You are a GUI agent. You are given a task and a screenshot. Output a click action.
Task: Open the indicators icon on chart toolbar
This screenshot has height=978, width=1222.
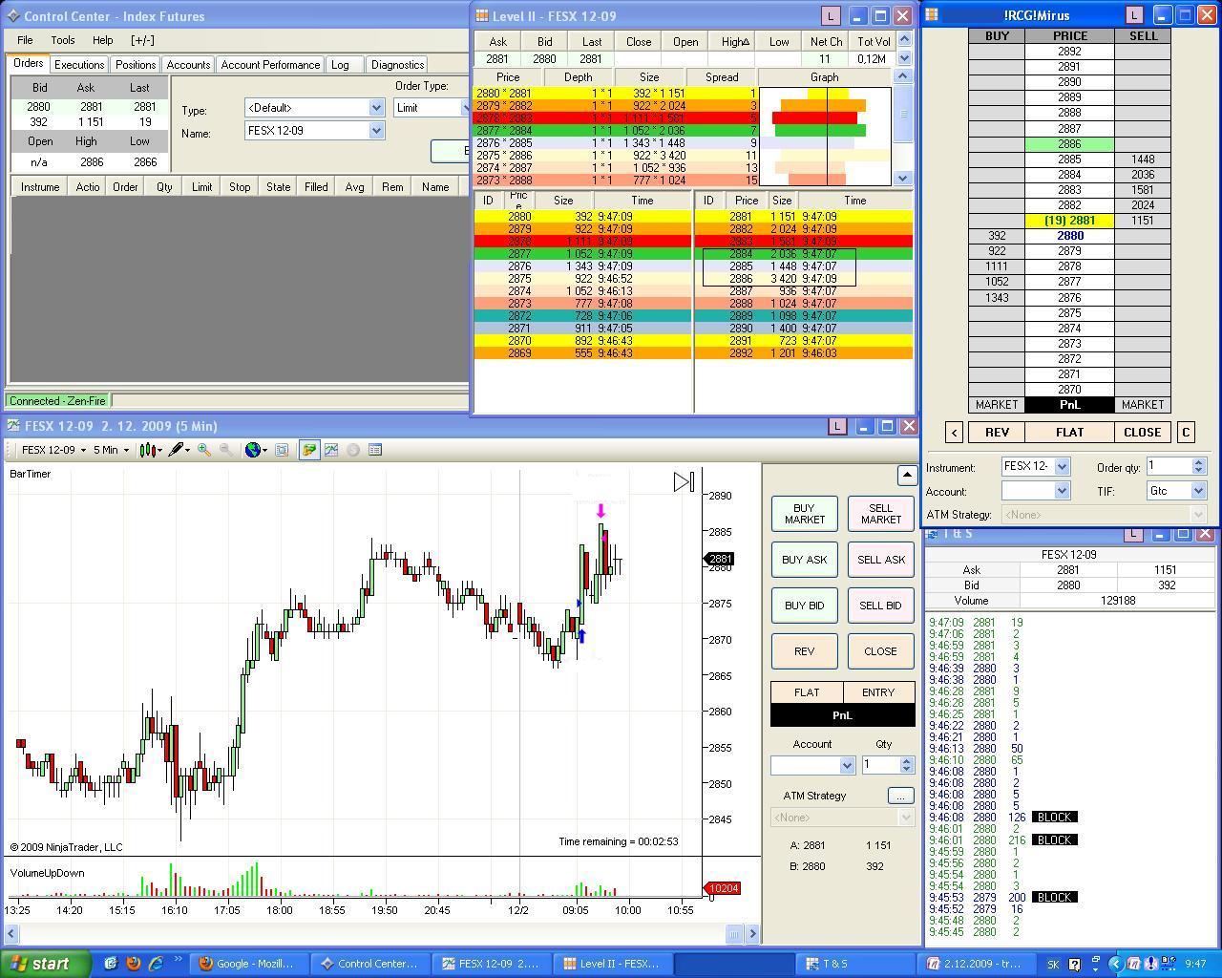[x=331, y=450]
